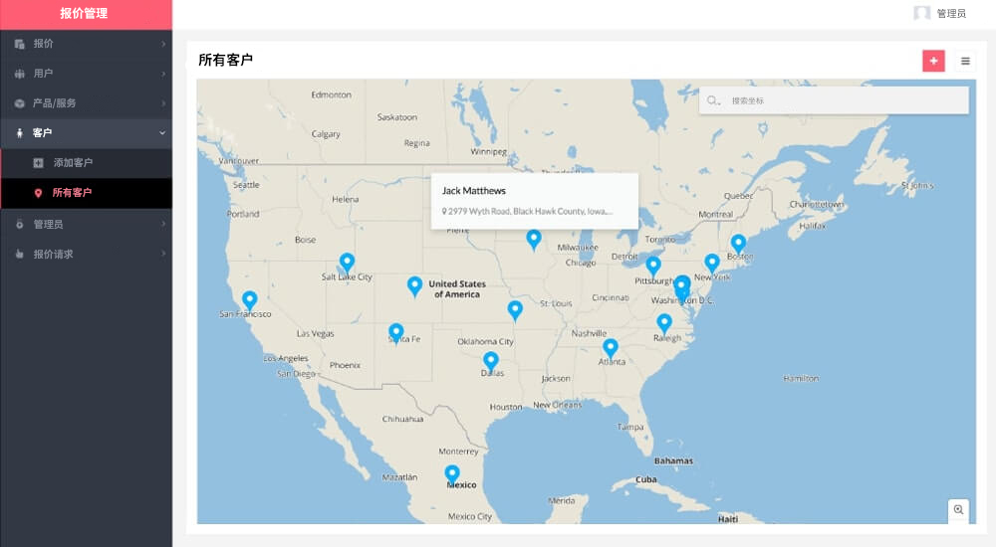This screenshot has width=996, height=547.
Task: Click the Atlanta map pin
Action: coord(611,346)
